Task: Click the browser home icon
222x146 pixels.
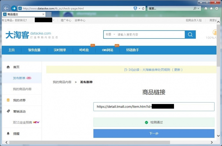Action: pyautogui.click(x=206, y=9)
